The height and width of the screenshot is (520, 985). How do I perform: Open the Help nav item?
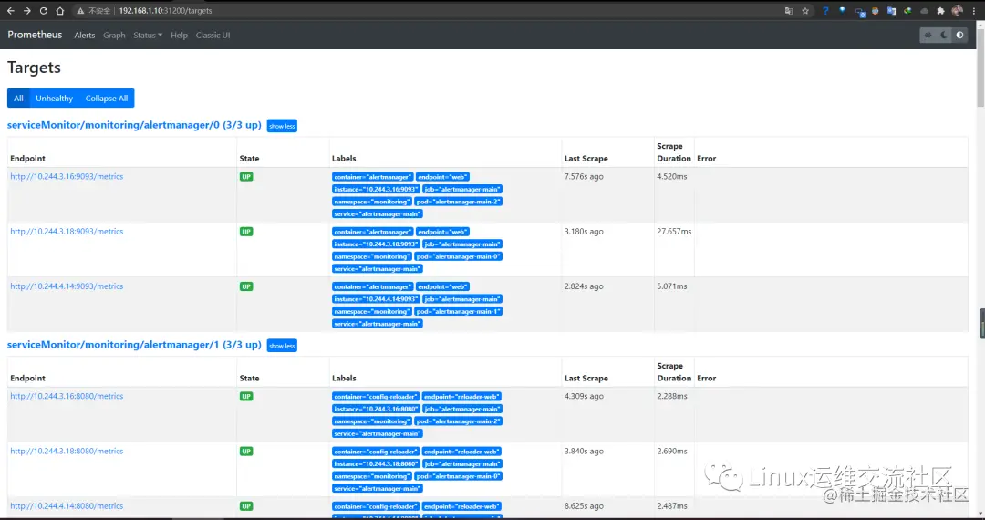pos(179,36)
